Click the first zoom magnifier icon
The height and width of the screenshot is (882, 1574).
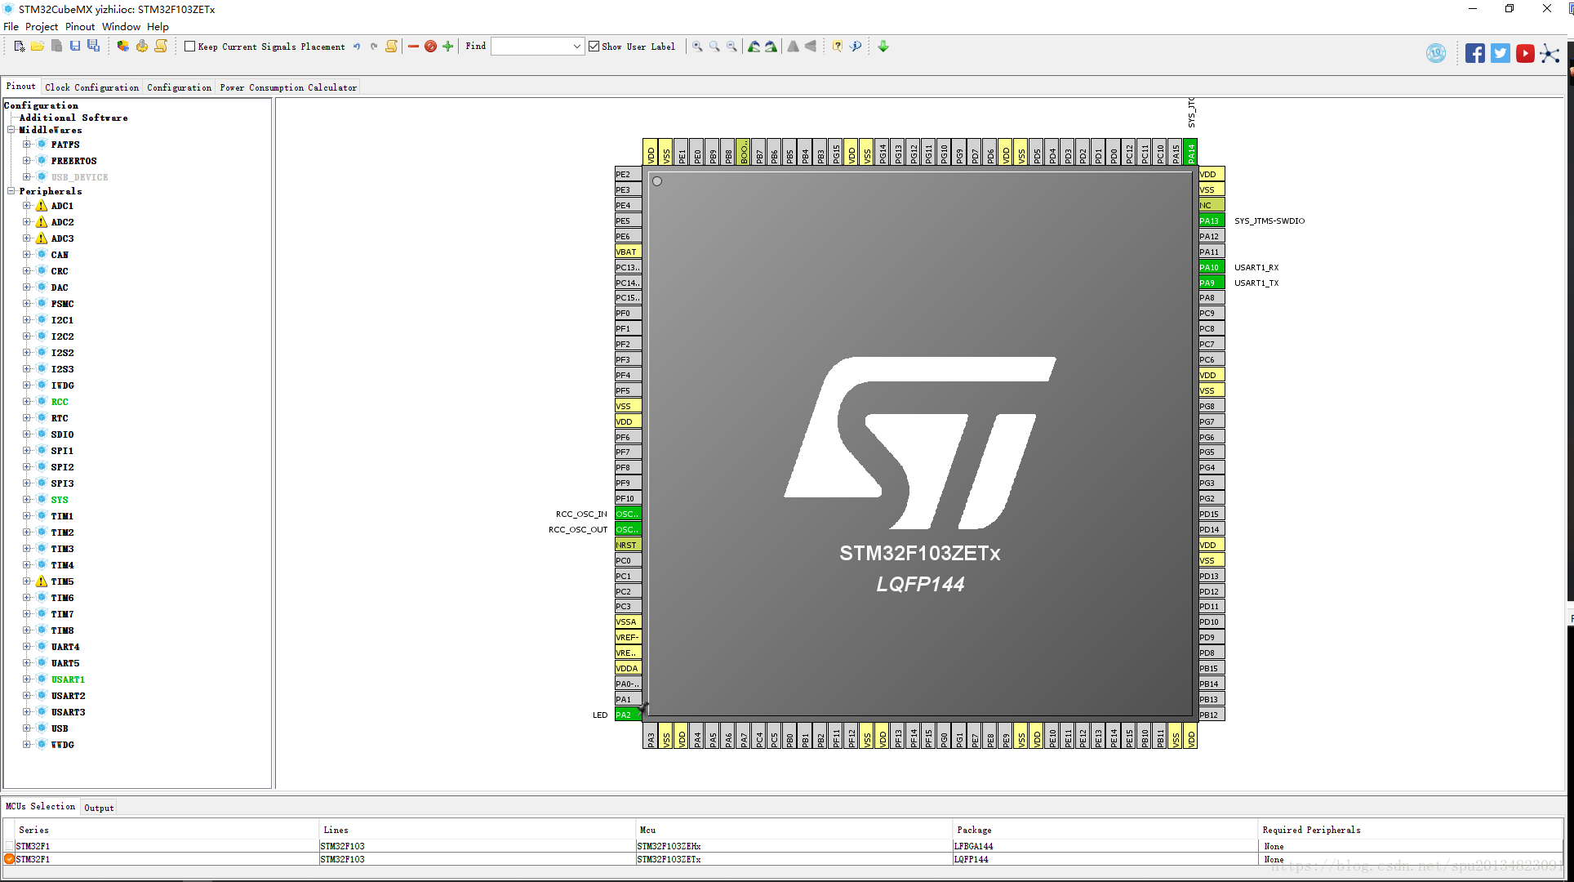pos(697,47)
